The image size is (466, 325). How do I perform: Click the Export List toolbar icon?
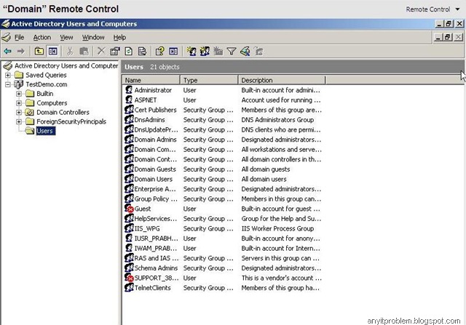pos(143,52)
